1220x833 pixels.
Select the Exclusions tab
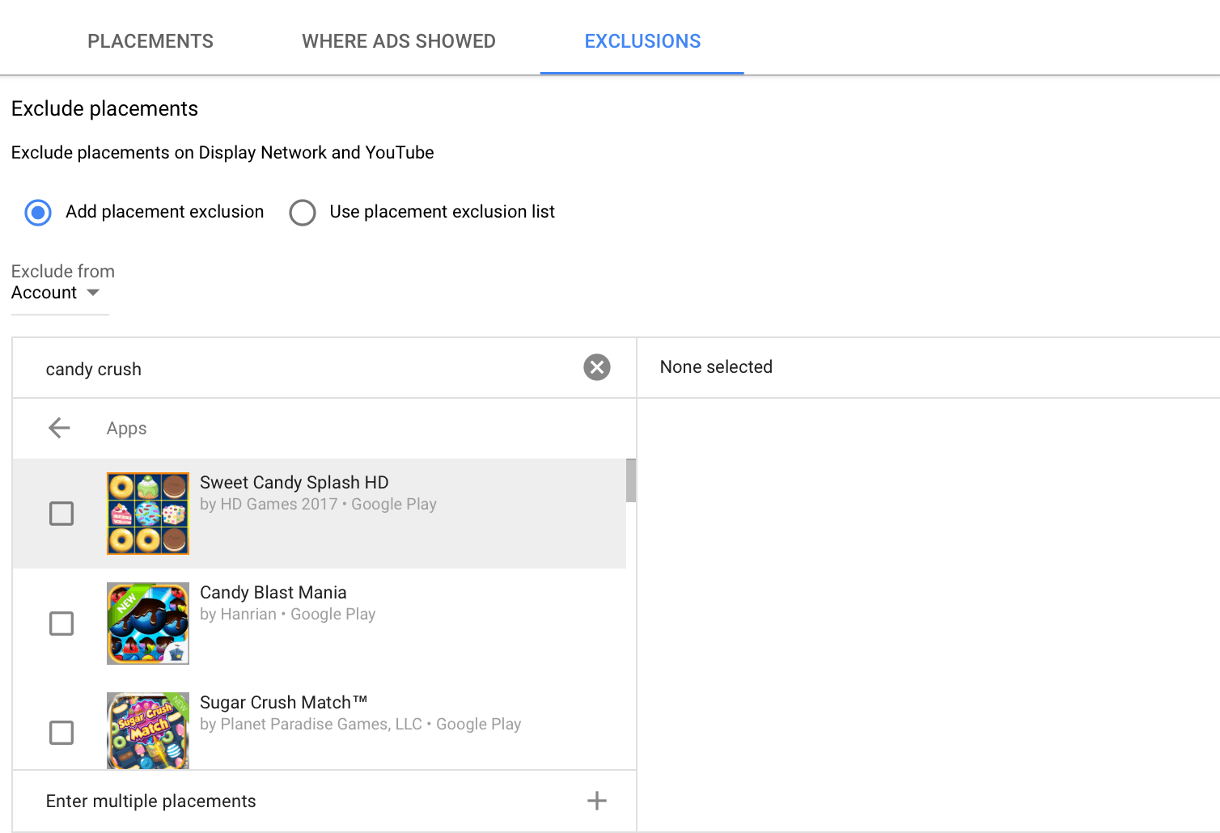coord(642,41)
